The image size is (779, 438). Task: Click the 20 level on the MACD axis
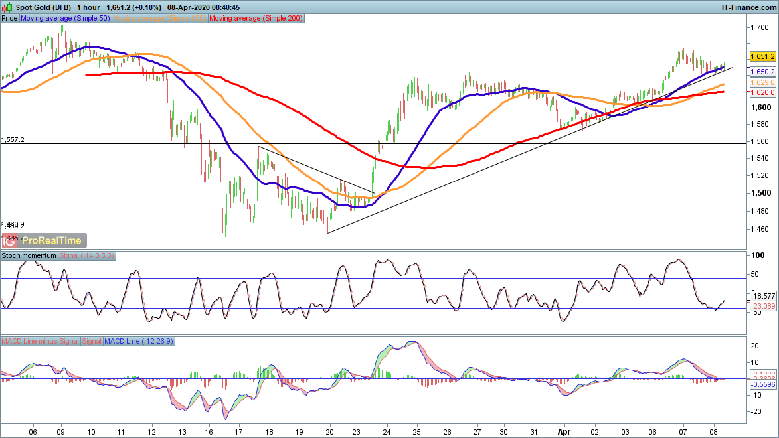pyautogui.click(x=754, y=346)
